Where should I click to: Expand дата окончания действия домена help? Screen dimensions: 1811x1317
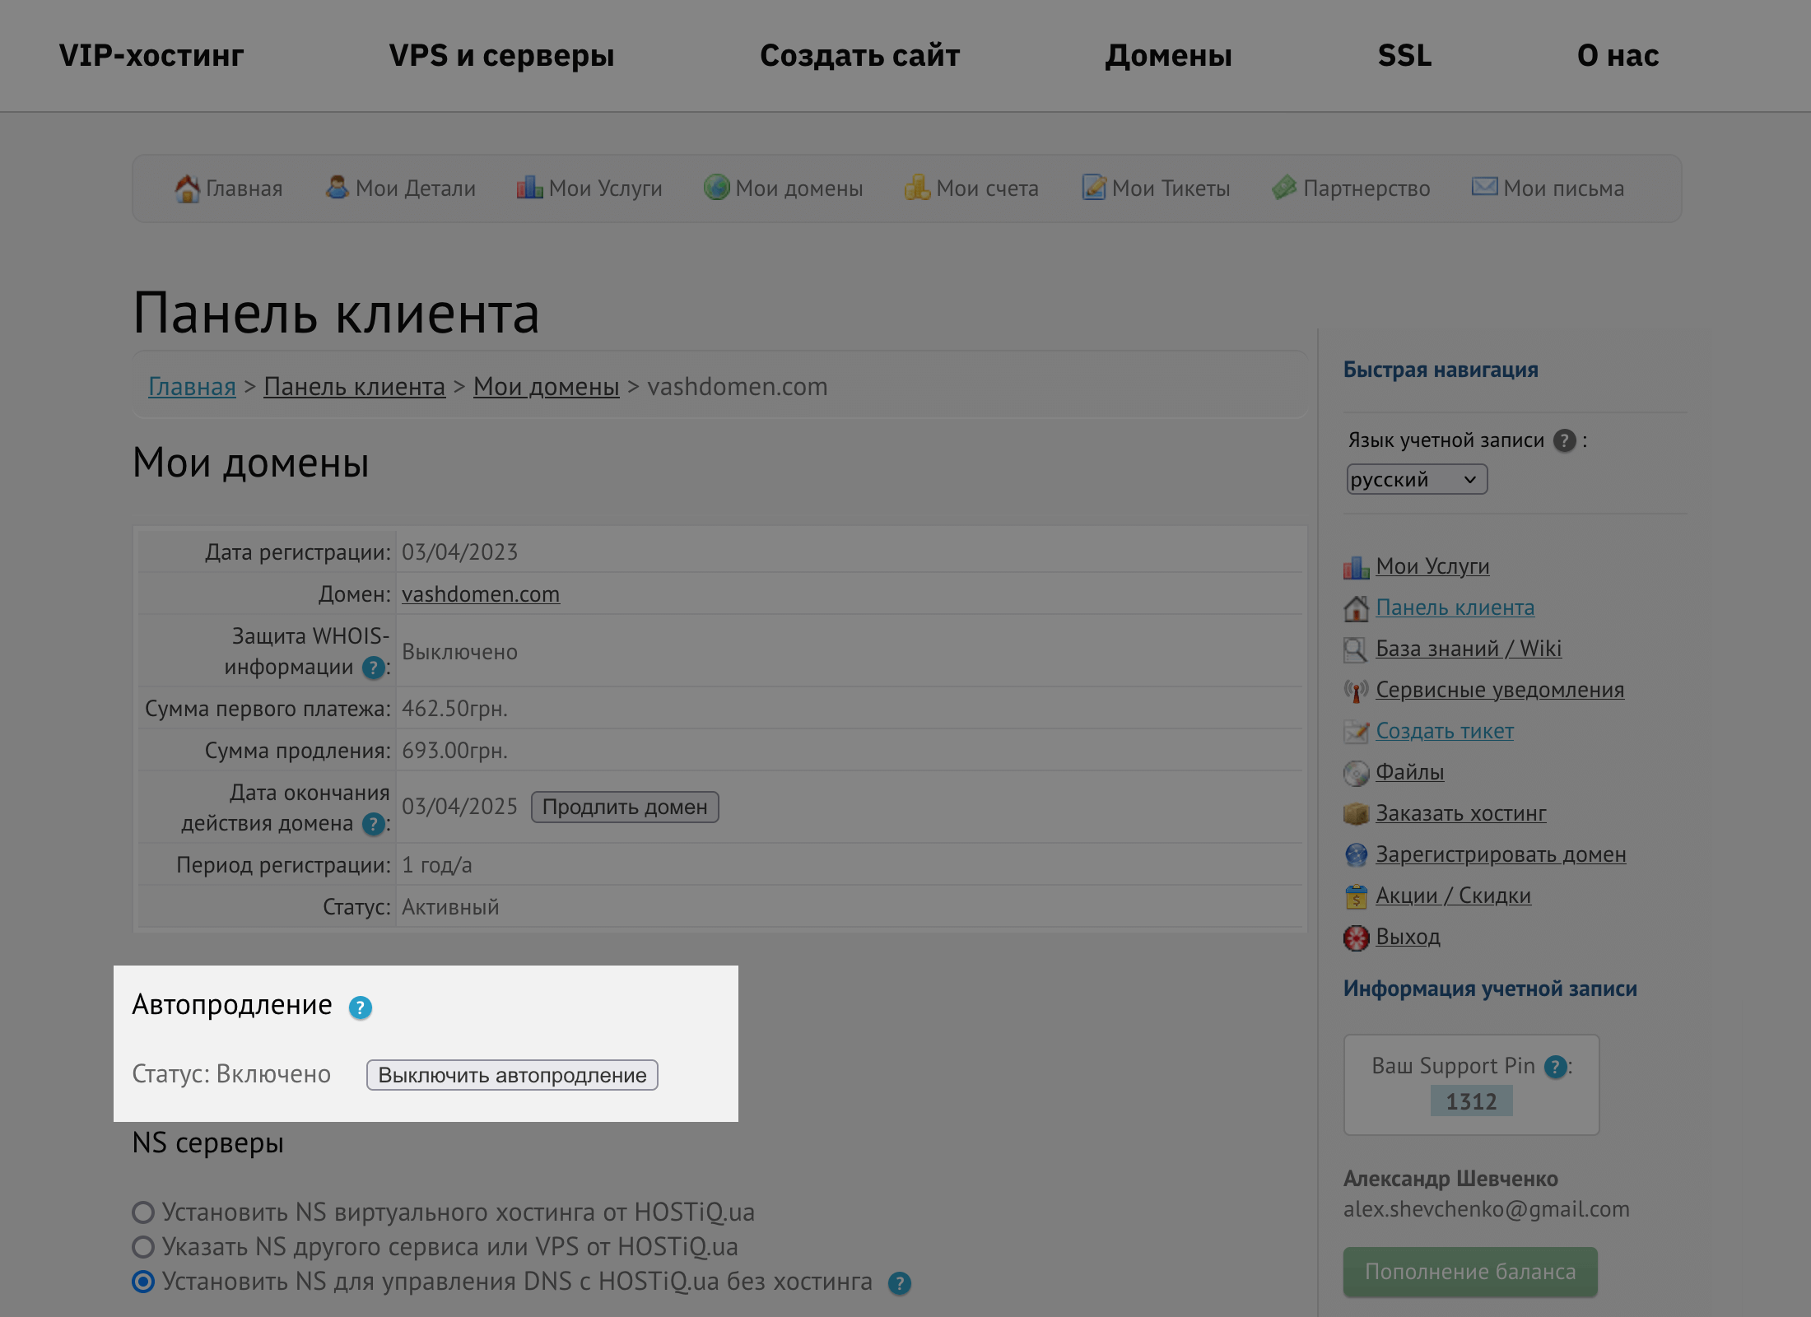tap(373, 822)
